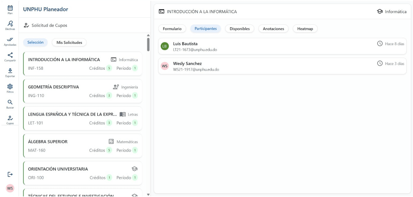Click the scrollbar up arrow of course list
The width and height of the screenshot is (413, 197).
tap(148, 35)
